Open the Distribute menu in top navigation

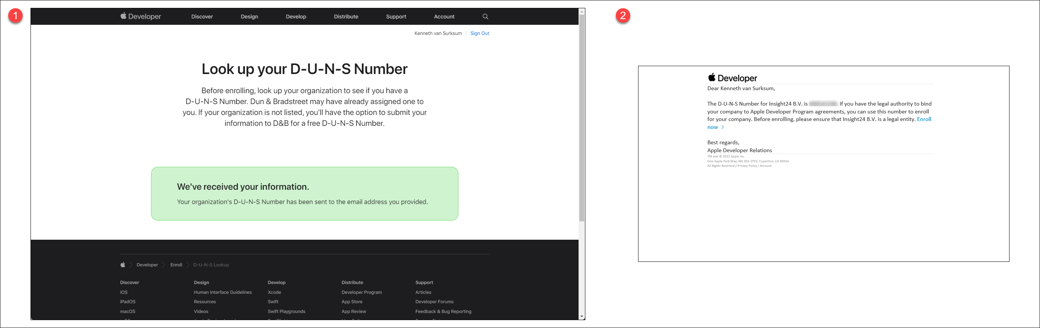point(346,17)
